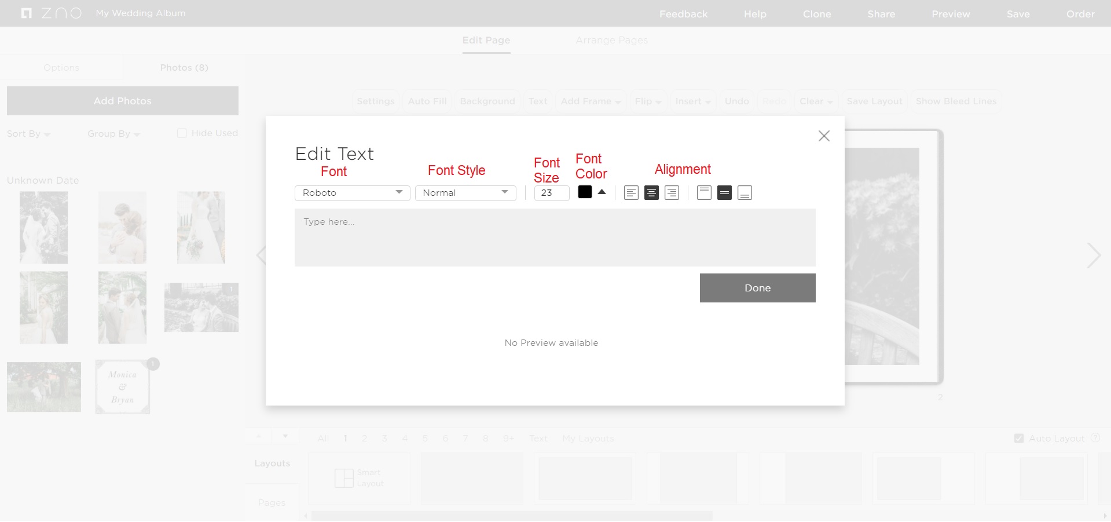Click the Auto Fill toolbar button

coord(427,101)
